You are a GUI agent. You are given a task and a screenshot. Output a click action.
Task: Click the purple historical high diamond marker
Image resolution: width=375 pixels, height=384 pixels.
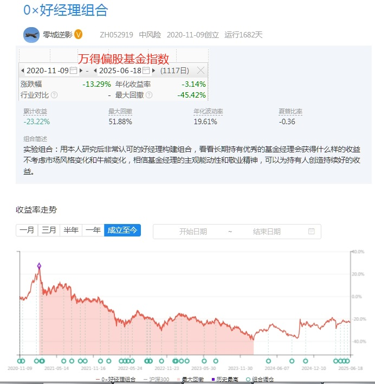point(39,266)
